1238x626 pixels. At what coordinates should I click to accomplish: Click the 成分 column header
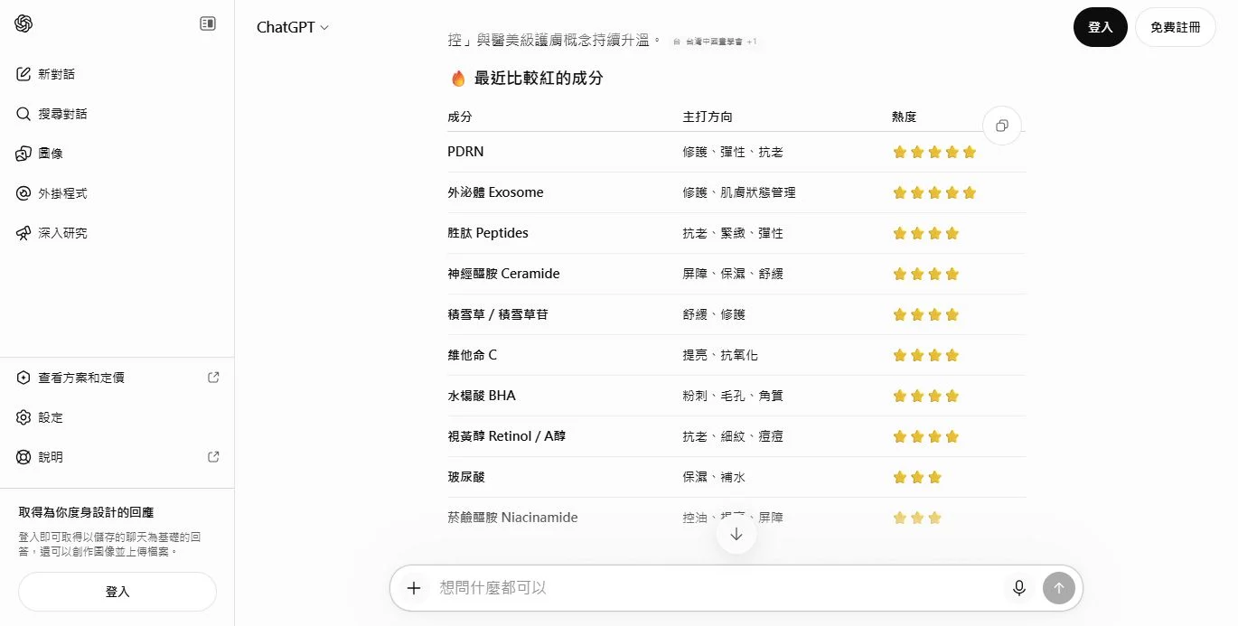[460, 117]
